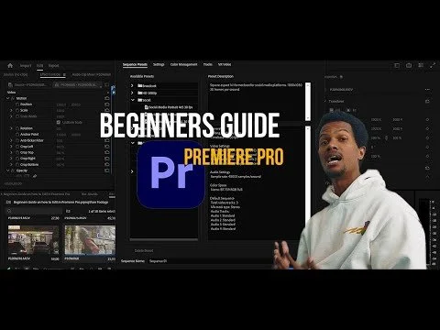Reset the Rotation parameter icon
440x330 pixels.
click(107, 128)
